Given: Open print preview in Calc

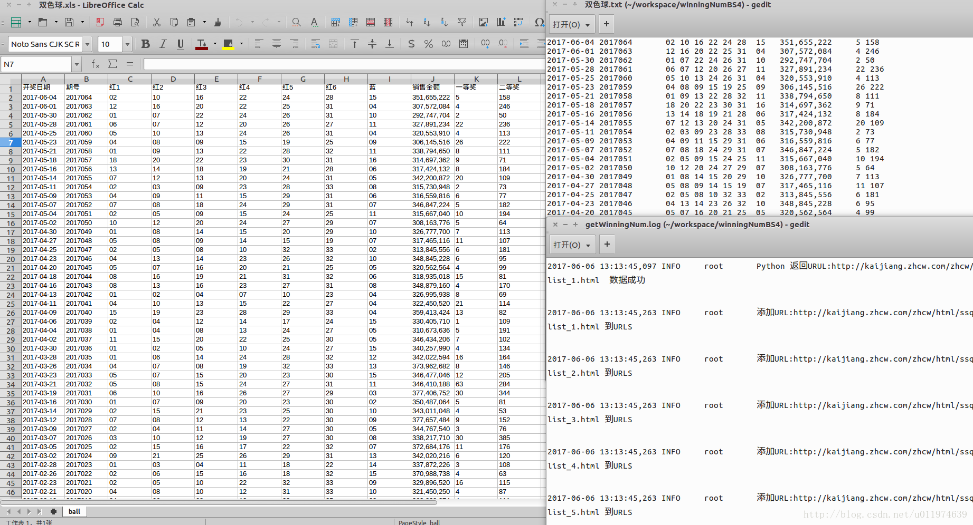Looking at the screenshot, I should [x=135, y=22].
